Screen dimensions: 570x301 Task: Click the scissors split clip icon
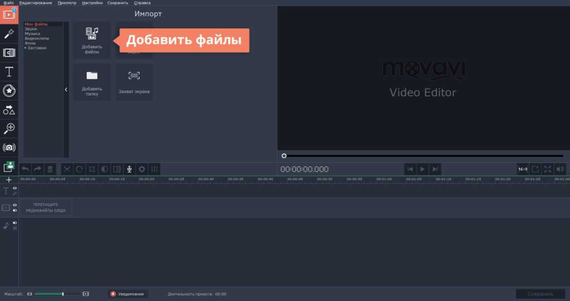(x=67, y=169)
